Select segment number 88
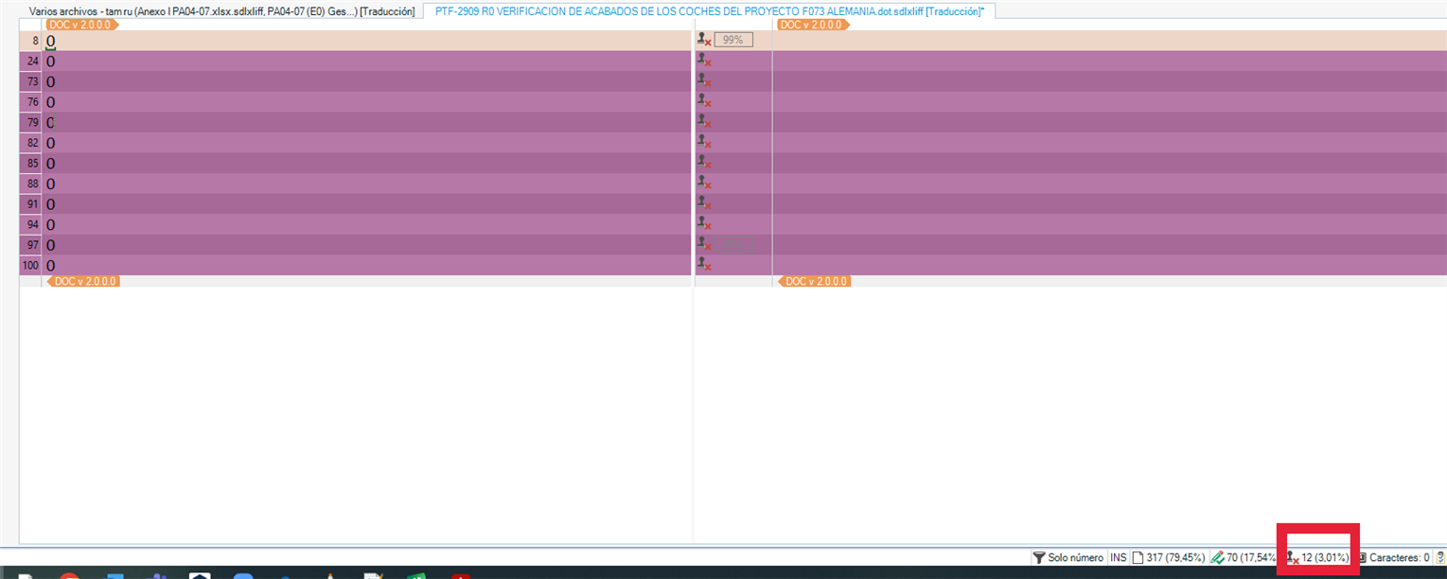This screenshot has width=1447, height=579. pos(31,184)
